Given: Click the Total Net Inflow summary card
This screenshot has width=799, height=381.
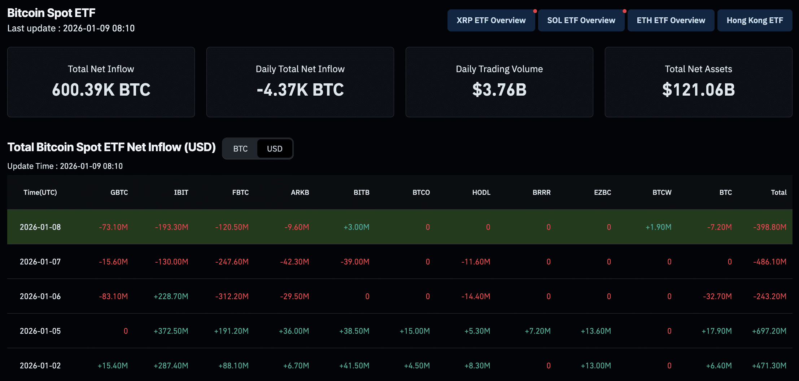Looking at the screenshot, I should [x=101, y=82].
